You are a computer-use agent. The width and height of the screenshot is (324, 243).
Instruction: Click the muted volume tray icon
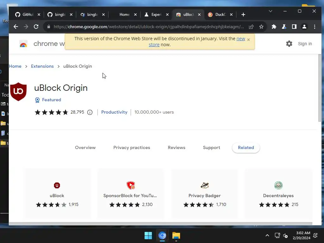[x=285, y=235]
